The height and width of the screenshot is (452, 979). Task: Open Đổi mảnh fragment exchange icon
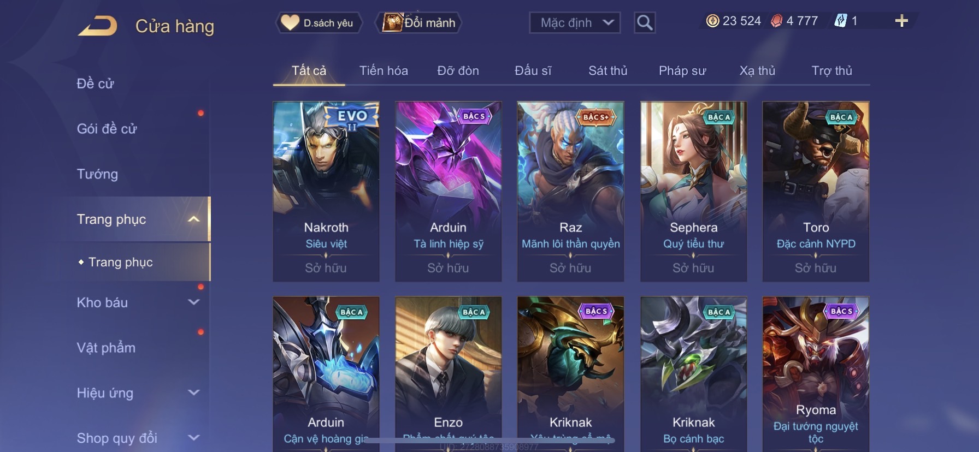coord(392,22)
